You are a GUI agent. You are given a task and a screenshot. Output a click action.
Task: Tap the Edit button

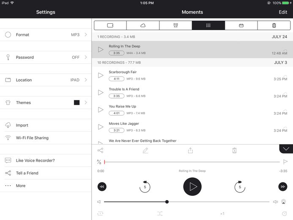click(283, 12)
